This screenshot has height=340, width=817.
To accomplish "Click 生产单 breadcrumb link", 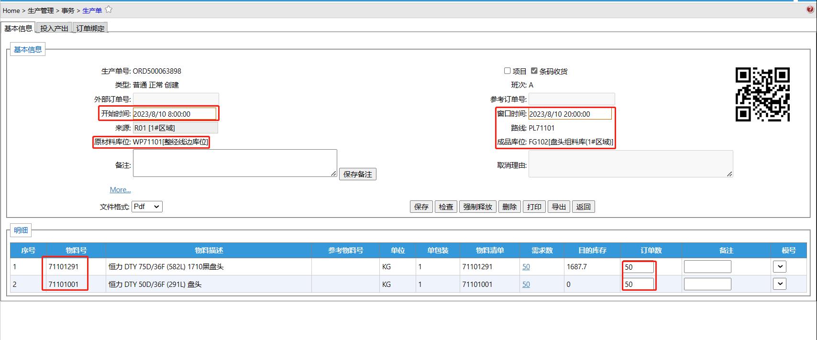I will (92, 11).
